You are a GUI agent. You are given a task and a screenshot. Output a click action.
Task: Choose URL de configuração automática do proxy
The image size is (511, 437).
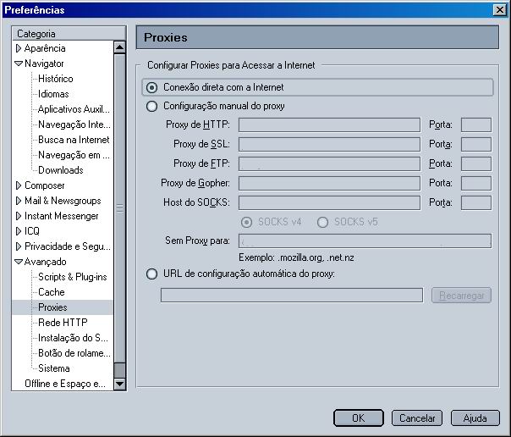pos(152,274)
